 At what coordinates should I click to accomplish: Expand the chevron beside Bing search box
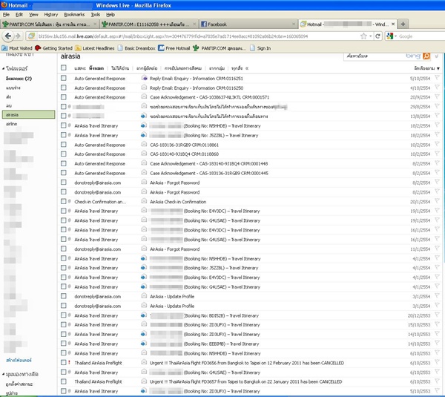click(437, 56)
